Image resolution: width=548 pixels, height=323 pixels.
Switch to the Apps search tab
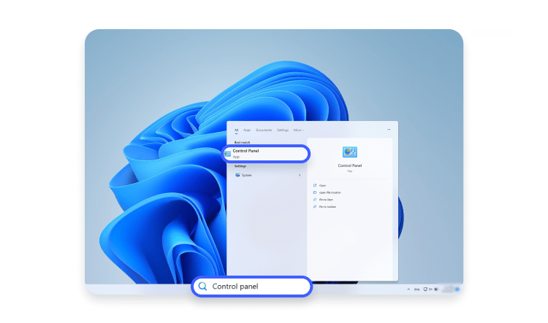247,130
